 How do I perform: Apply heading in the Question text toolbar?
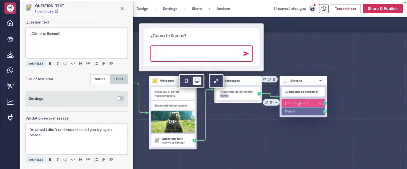pos(81,63)
